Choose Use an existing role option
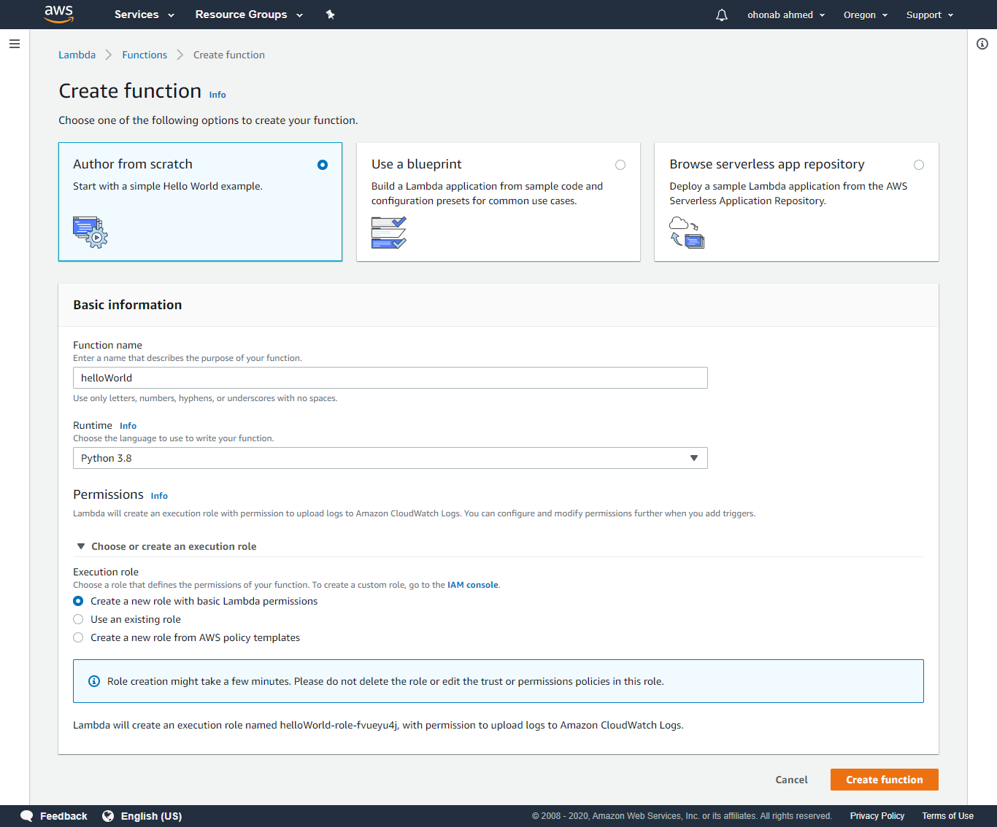The image size is (997, 827). click(x=78, y=619)
